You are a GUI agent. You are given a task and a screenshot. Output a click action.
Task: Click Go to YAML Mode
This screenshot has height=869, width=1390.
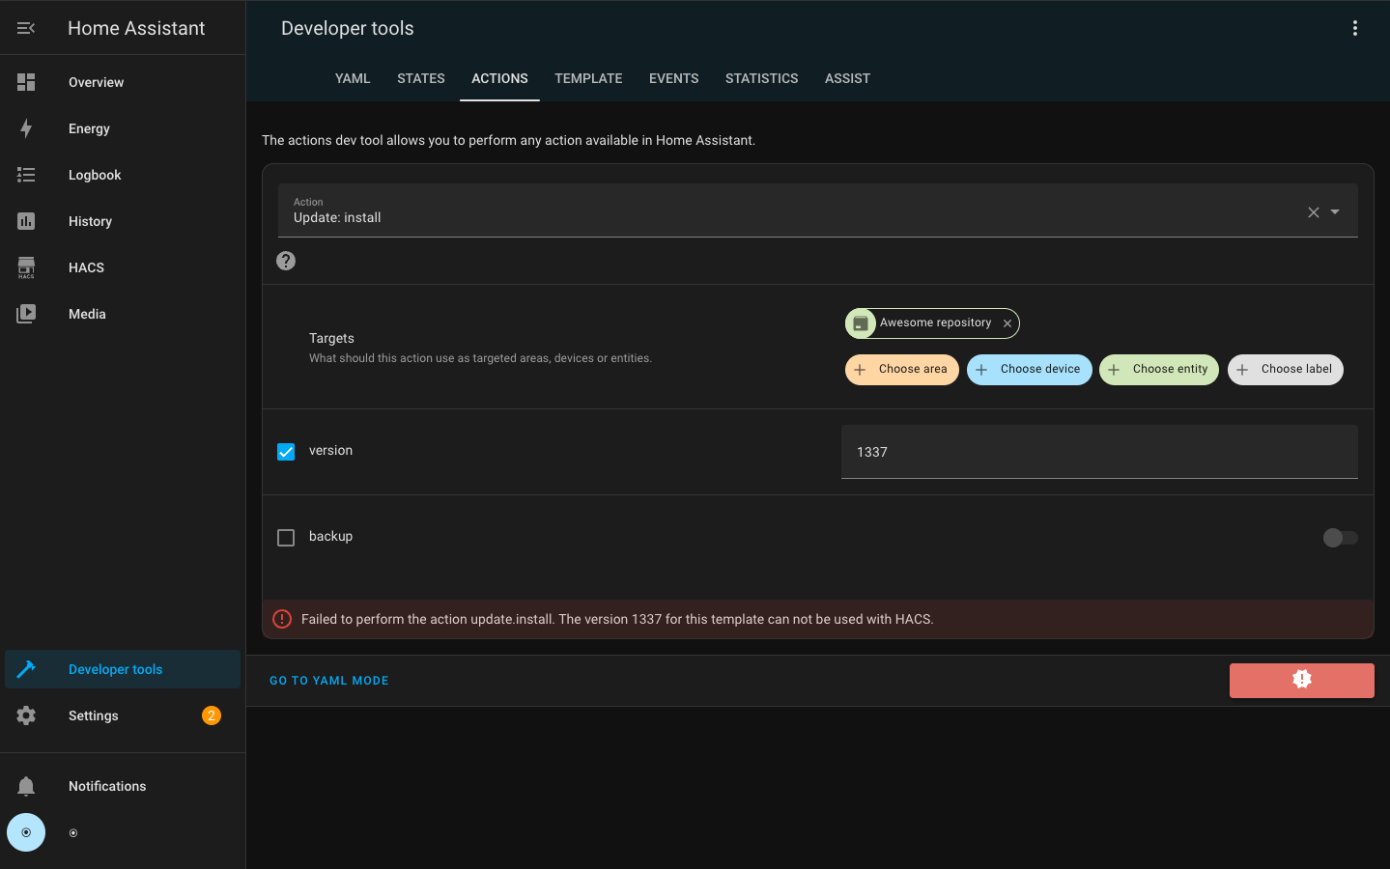pyautogui.click(x=328, y=681)
